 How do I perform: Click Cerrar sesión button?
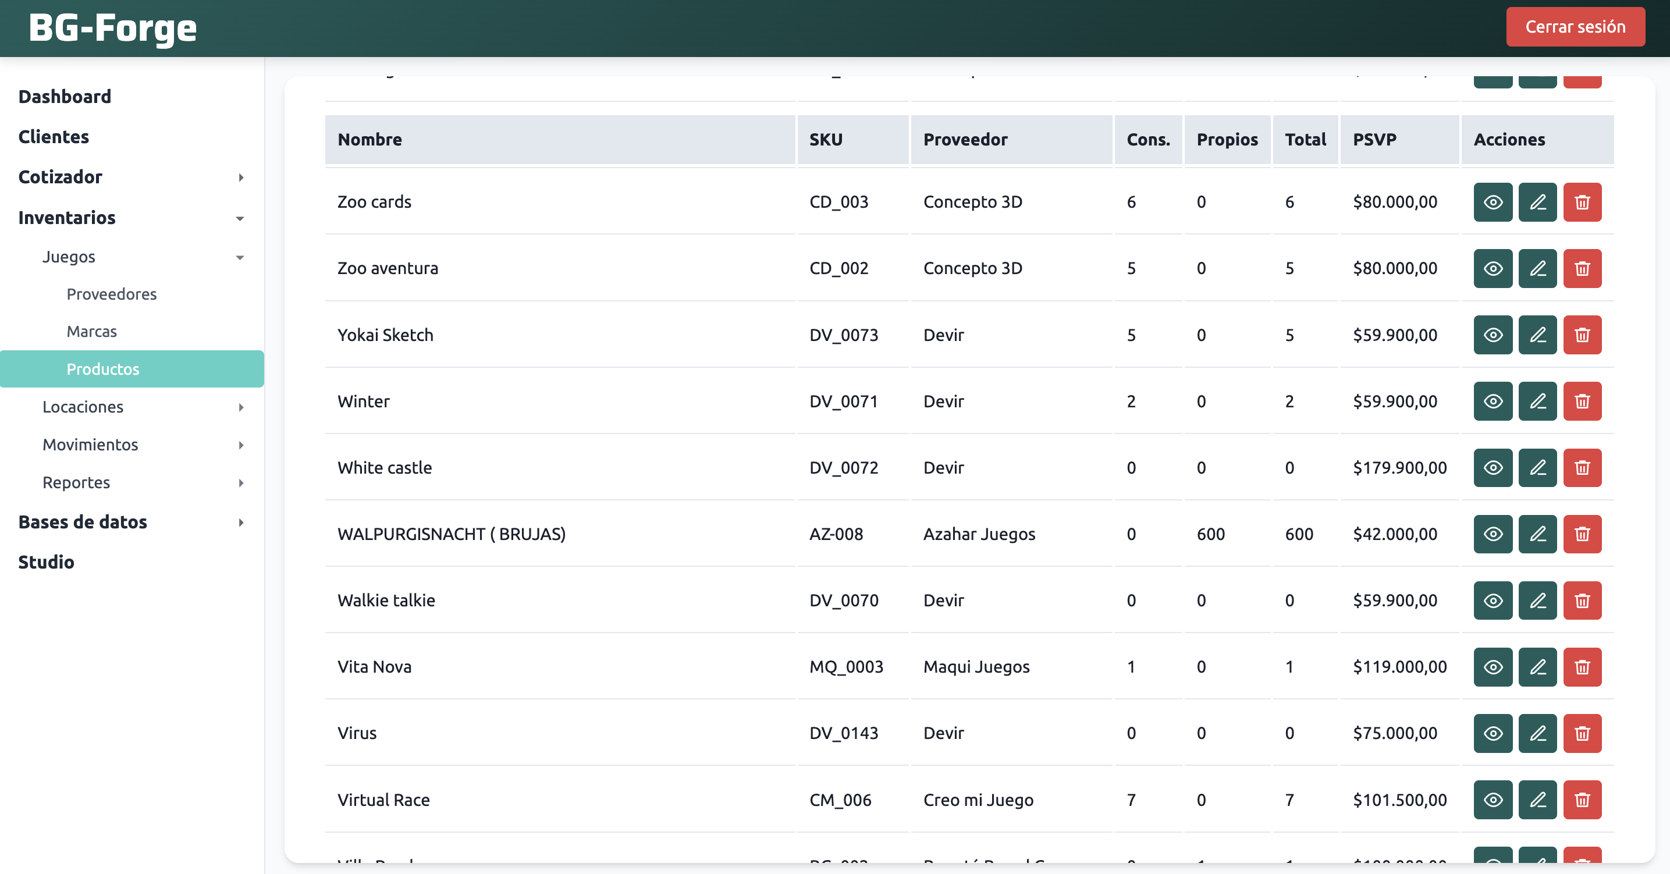coord(1575,27)
